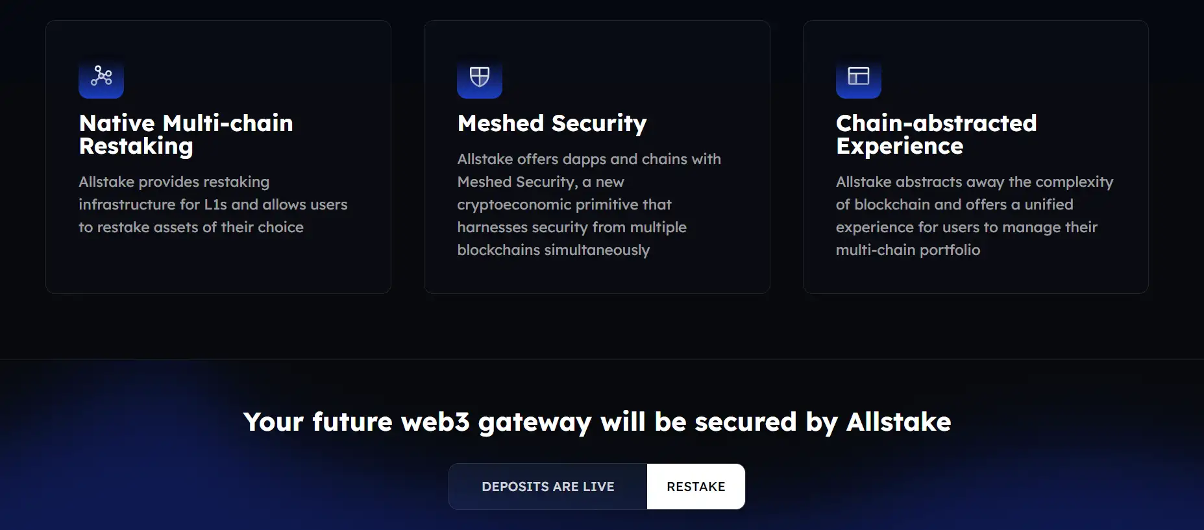Click the multi-chain network nodes icon
The width and height of the screenshot is (1204, 530).
tap(101, 77)
